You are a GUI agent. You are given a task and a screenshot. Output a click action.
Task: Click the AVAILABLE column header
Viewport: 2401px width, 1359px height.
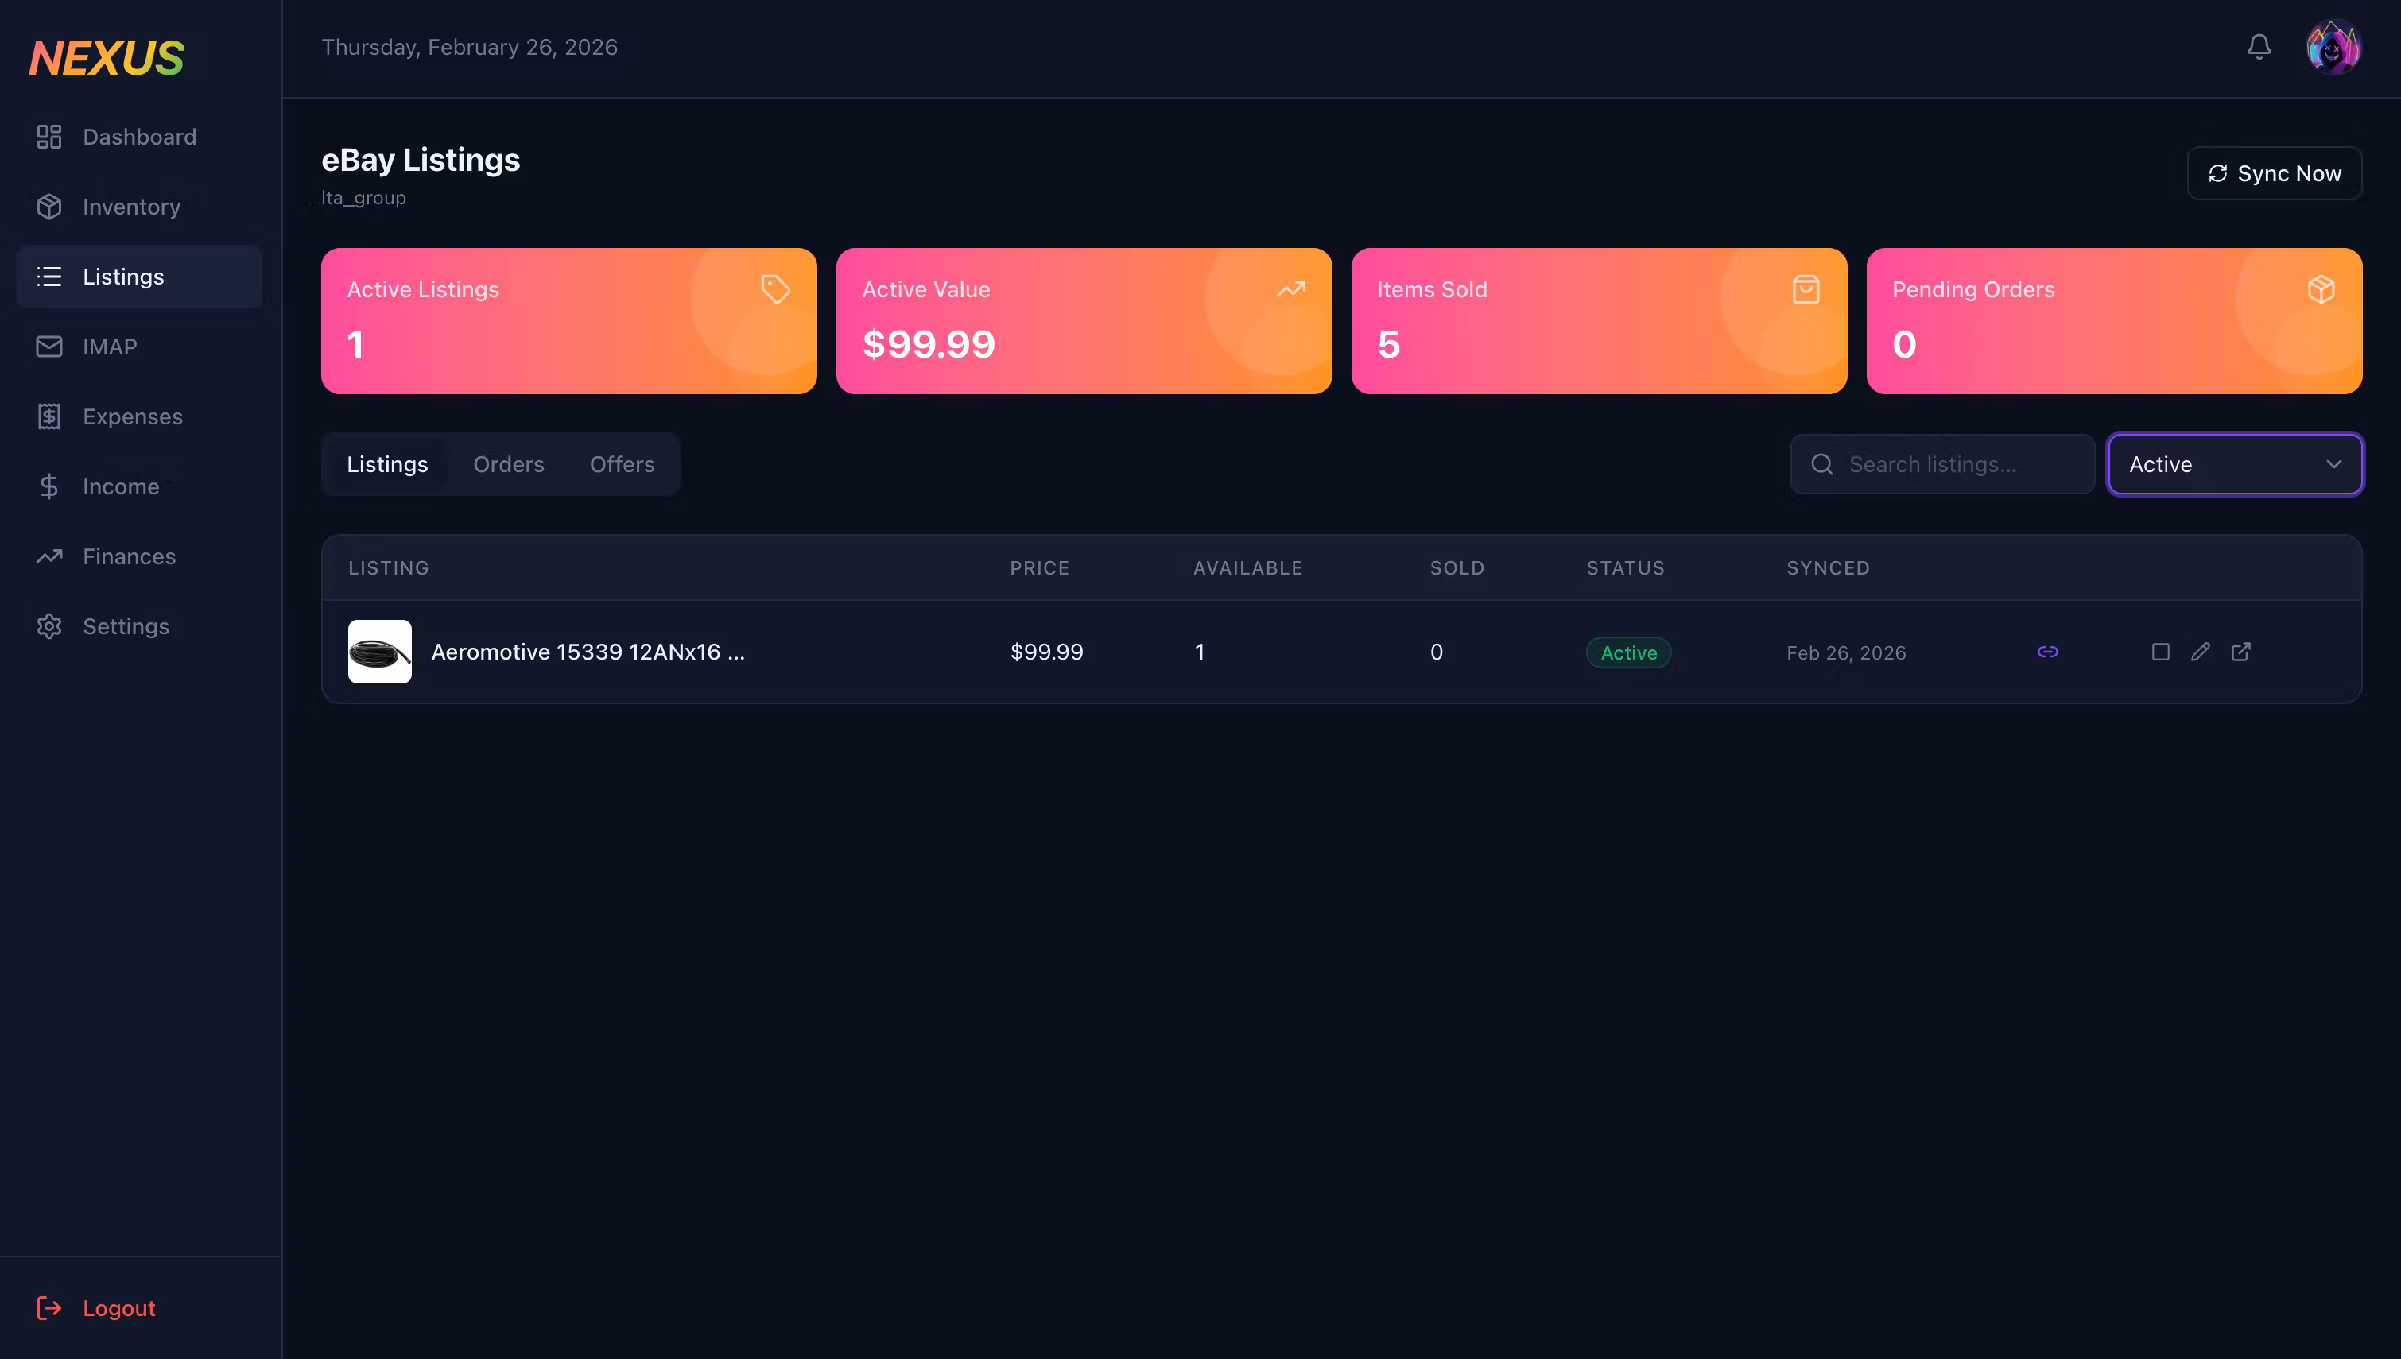tap(1247, 567)
